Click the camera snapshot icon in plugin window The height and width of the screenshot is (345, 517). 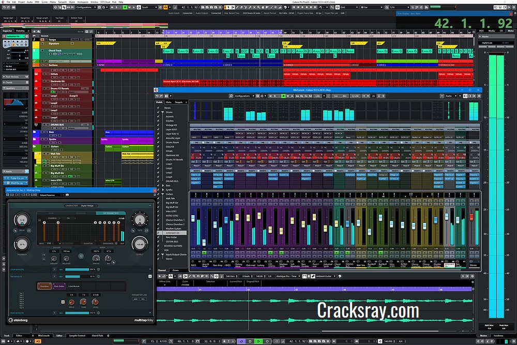click(x=67, y=195)
